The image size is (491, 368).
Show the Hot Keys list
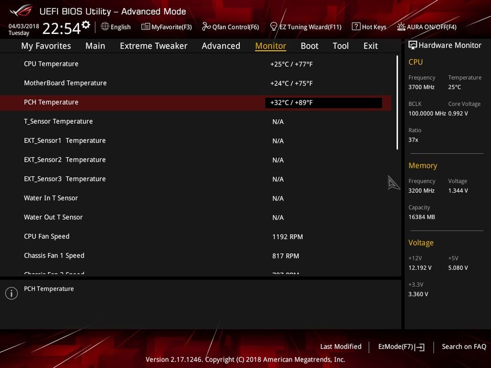(x=374, y=27)
